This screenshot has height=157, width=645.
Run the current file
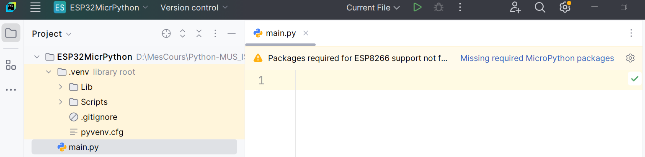point(417,8)
